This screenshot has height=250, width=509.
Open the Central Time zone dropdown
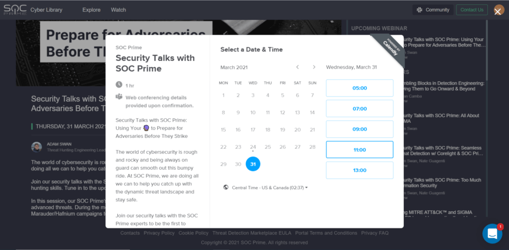(x=270, y=187)
